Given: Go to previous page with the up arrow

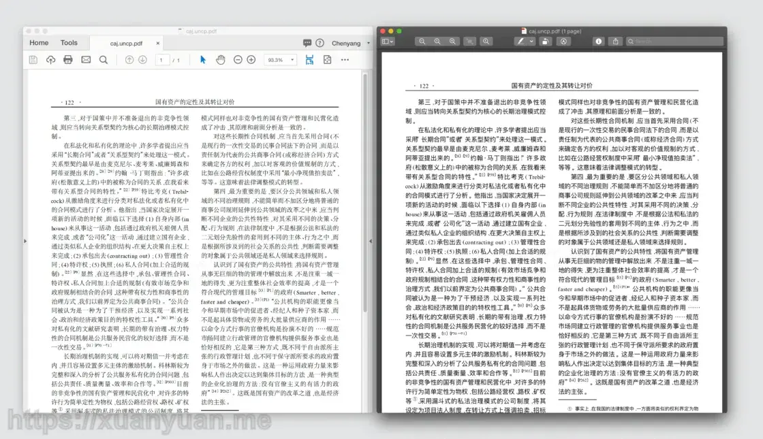Looking at the screenshot, I should [x=129, y=60].
